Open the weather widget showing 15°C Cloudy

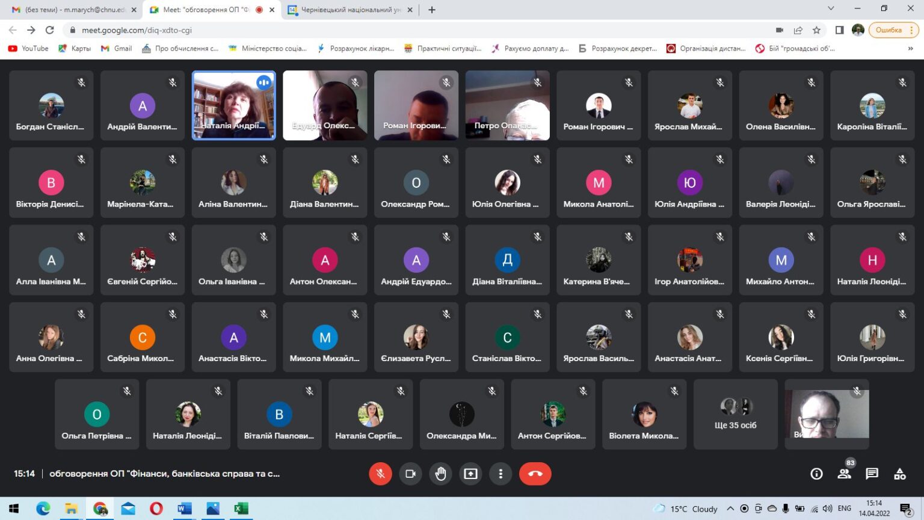686,509
